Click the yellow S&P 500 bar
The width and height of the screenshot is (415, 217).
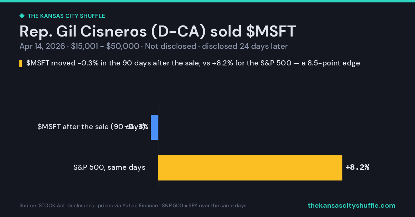click(250, 168)
